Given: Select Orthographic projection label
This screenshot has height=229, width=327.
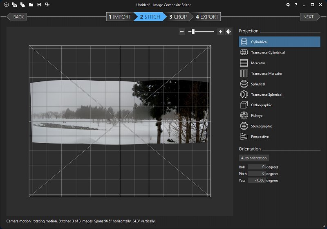Looking at the screenshot, I should tap(261, 105).
